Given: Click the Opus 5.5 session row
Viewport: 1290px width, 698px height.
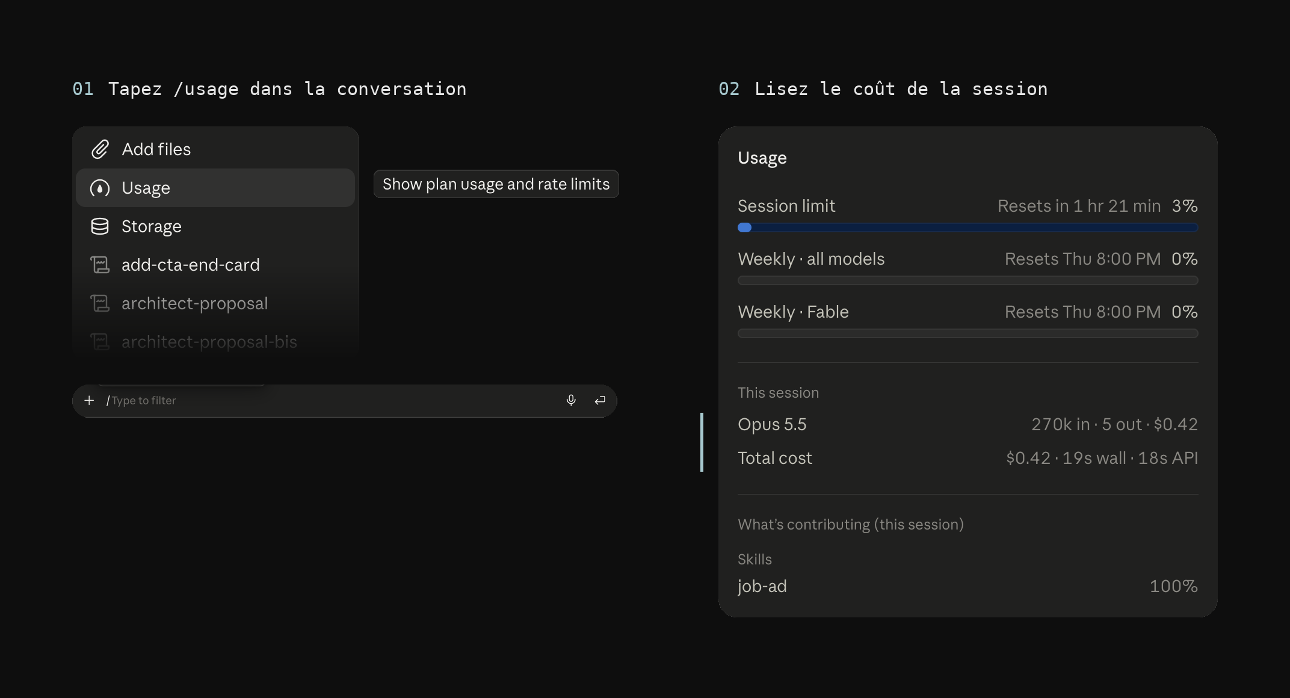Looking at the screenshot, I should point(967,424).
